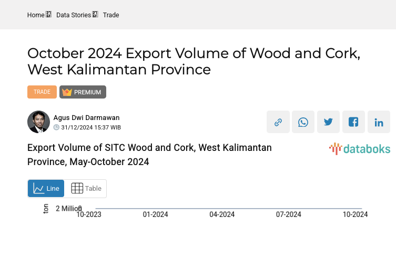Viewport: 396px width, 261px height.
Task: Click the 2 Million y-axis label
Action: (x=68, y=209)
